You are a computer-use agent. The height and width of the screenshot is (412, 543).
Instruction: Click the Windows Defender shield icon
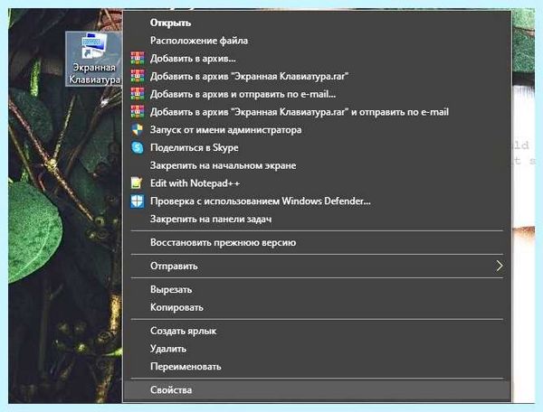click(x=138, y=201)
